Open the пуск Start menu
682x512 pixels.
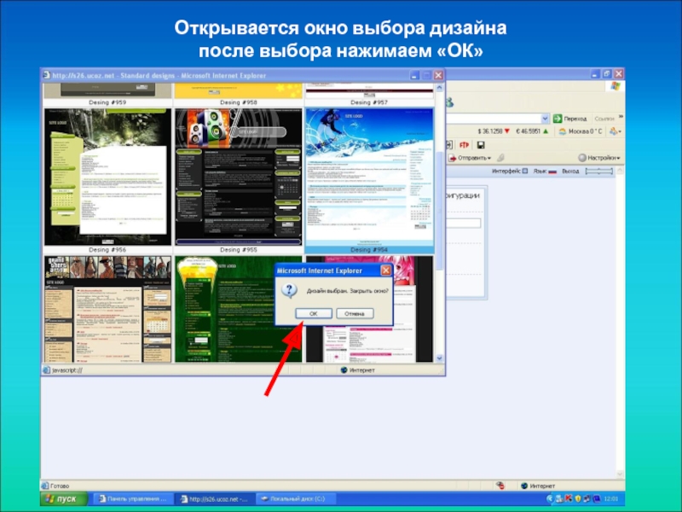click(x=62, y=498)
